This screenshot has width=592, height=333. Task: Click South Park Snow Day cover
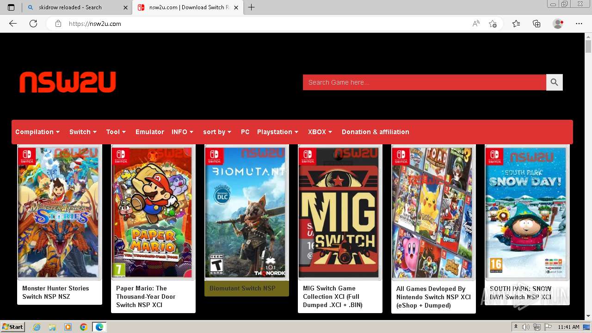click(527, 213)
